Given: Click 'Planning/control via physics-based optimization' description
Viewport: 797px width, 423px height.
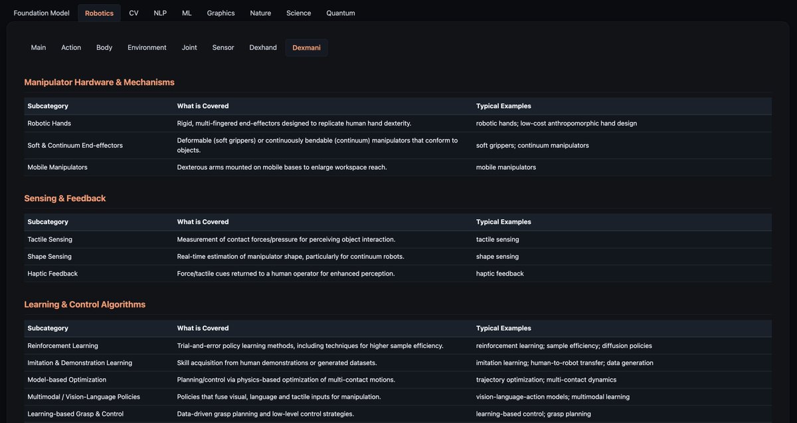Looking at the screenshot, I should pos(286,380).
